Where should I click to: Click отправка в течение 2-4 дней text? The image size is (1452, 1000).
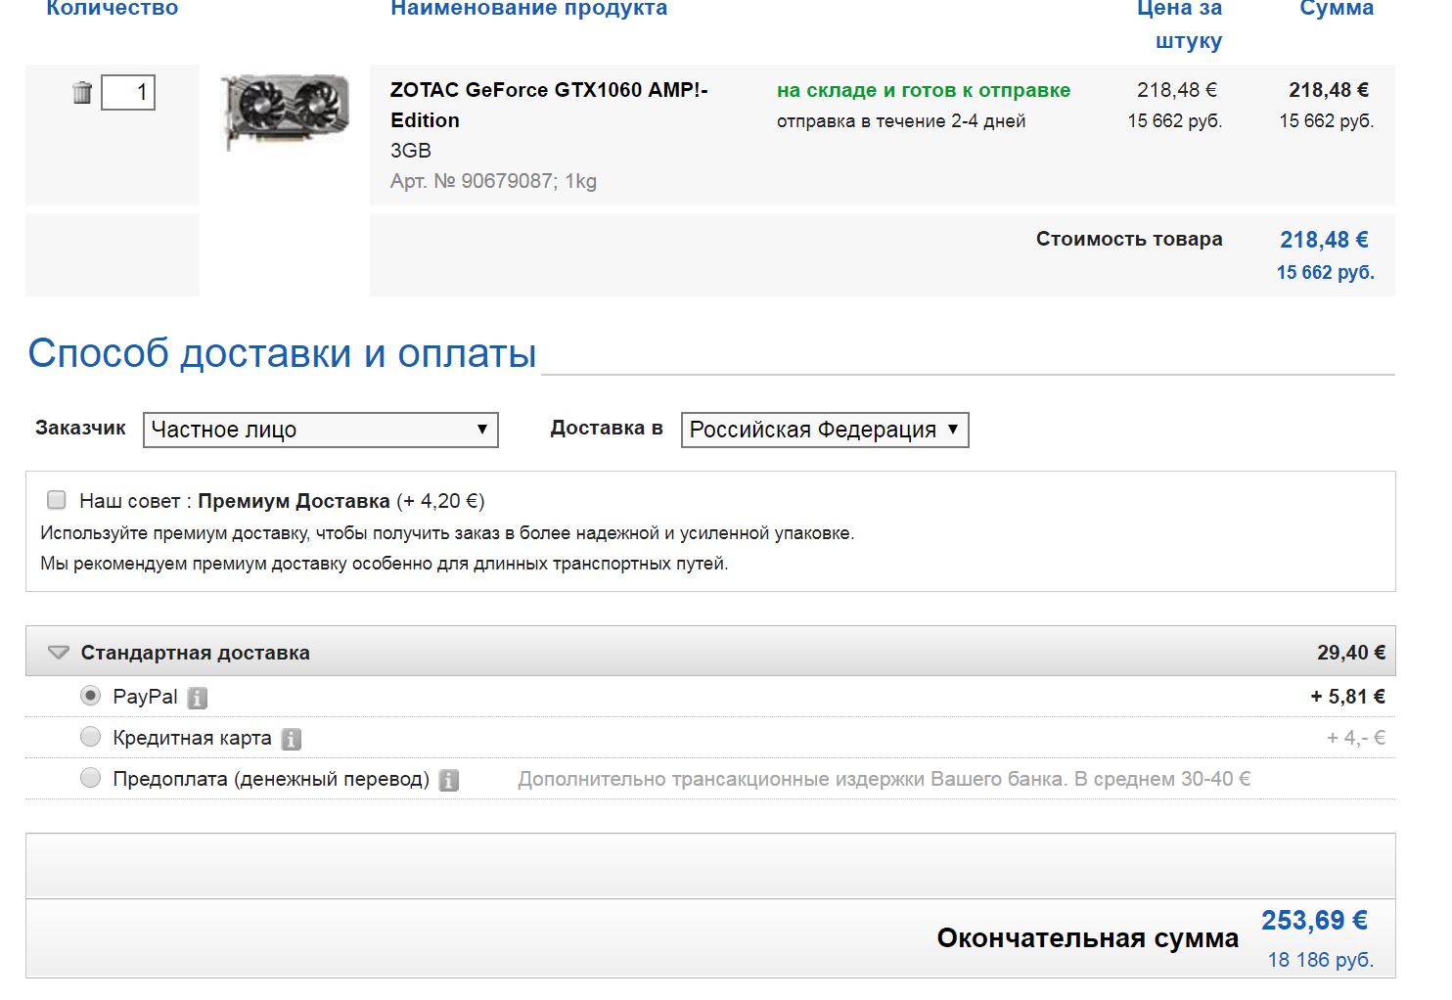click(x=901, y=121)
